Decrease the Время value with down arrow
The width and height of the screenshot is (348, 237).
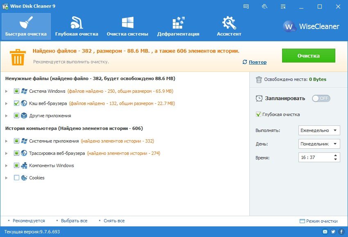pyautogui.click(x=335, y=159)
